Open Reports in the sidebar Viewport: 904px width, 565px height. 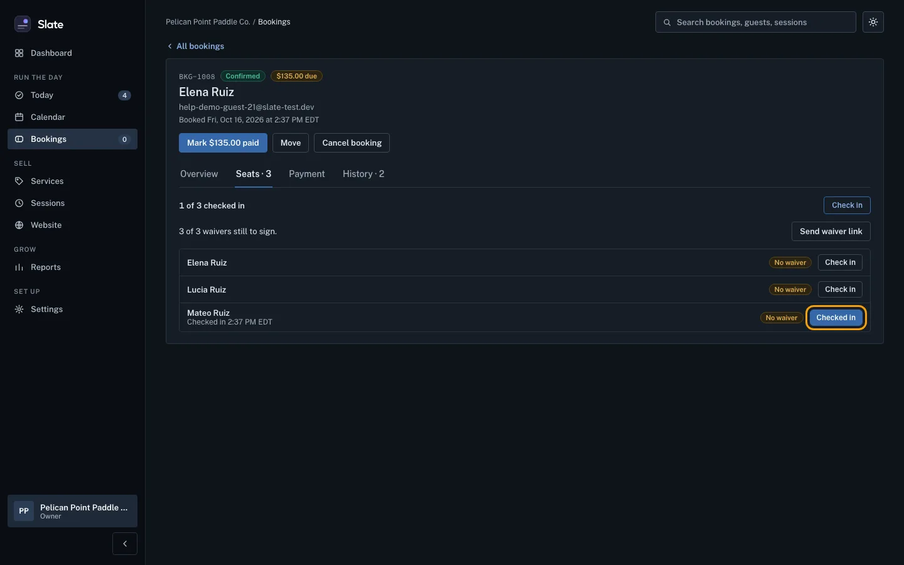72,267
